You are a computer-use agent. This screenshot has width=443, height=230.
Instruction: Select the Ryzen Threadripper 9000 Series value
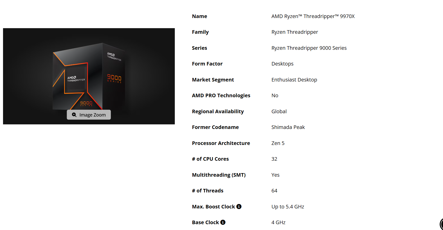309,48
